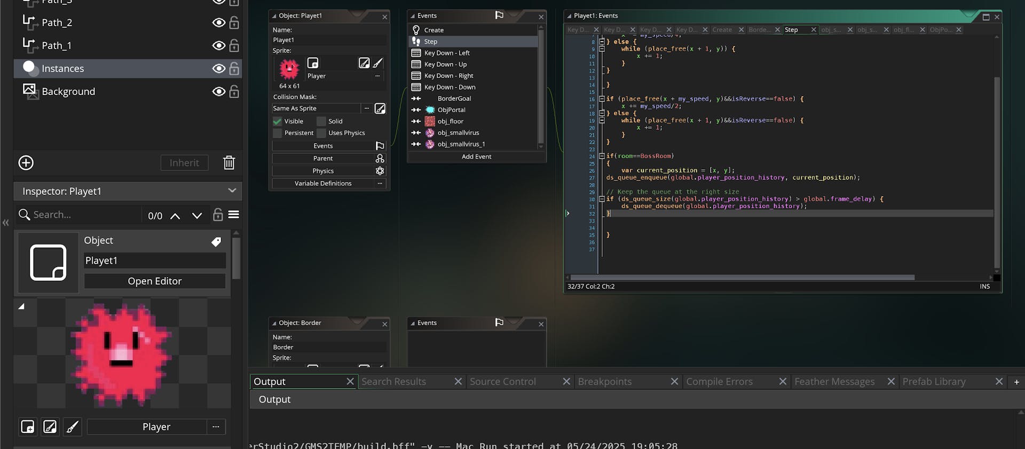This screenshot has width=1025, height=449.
Task: Hide the Instances layer
Action: click(x=218, y=68)
